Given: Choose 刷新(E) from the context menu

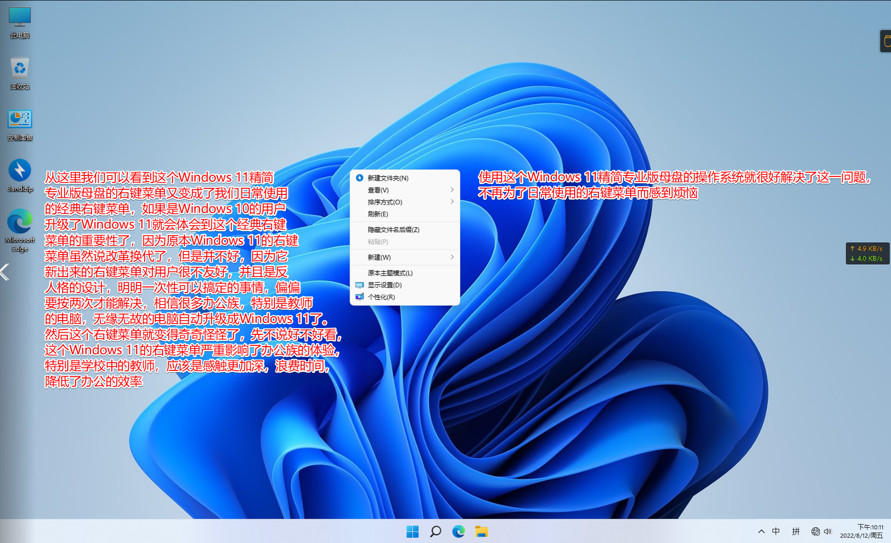Looking at the screenshot, I should (378, 214).
